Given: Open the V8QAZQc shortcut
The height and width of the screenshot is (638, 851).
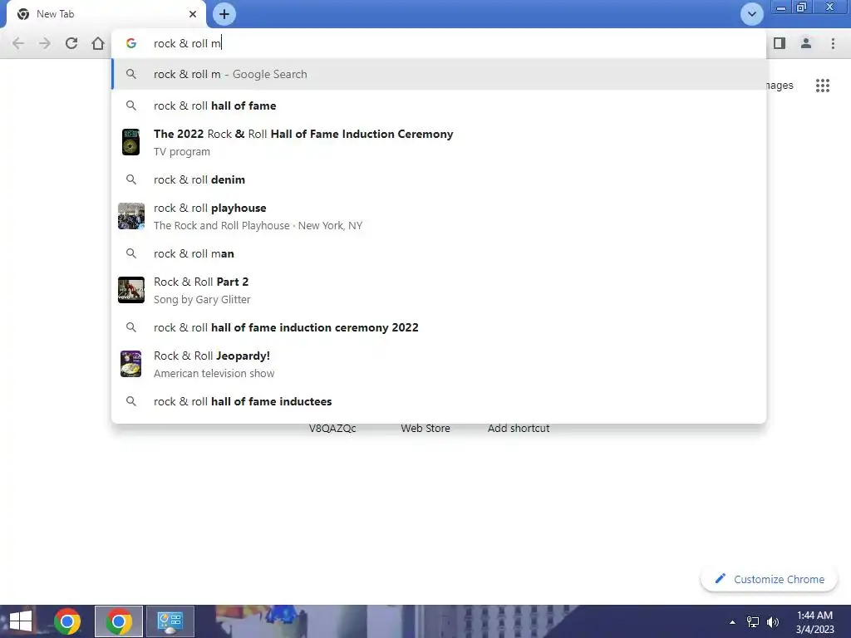Looking at the screenshot, I should pos(332,428).
